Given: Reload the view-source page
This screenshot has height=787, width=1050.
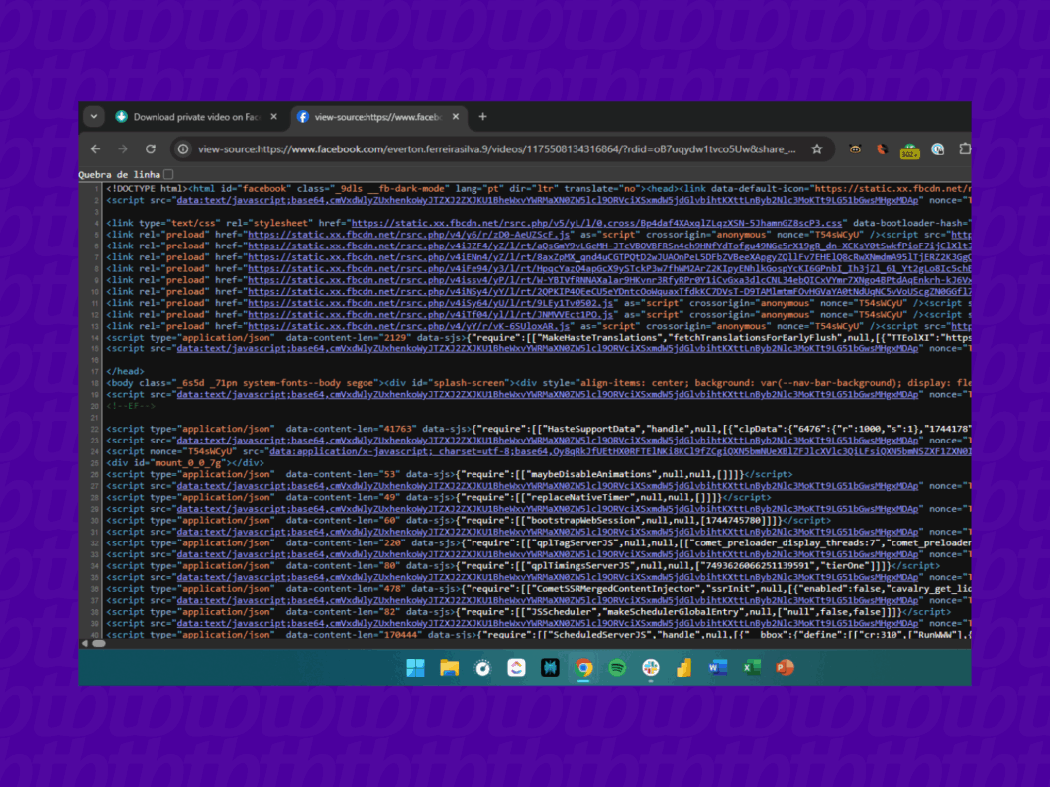Looking at the screenshot, I should (151, 149).
